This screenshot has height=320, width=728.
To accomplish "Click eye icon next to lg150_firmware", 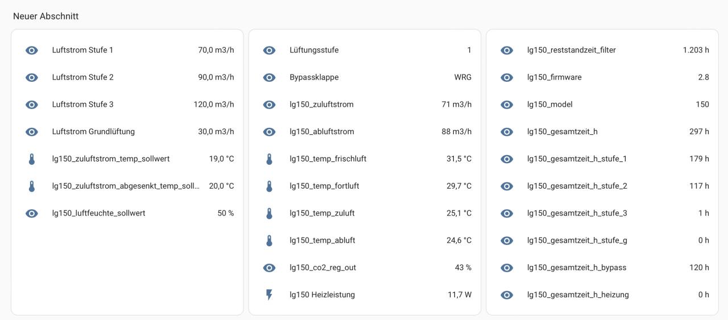I will [507, 77].
